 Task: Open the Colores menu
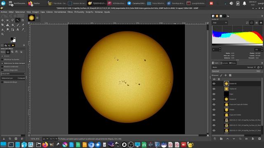point(49,12)
